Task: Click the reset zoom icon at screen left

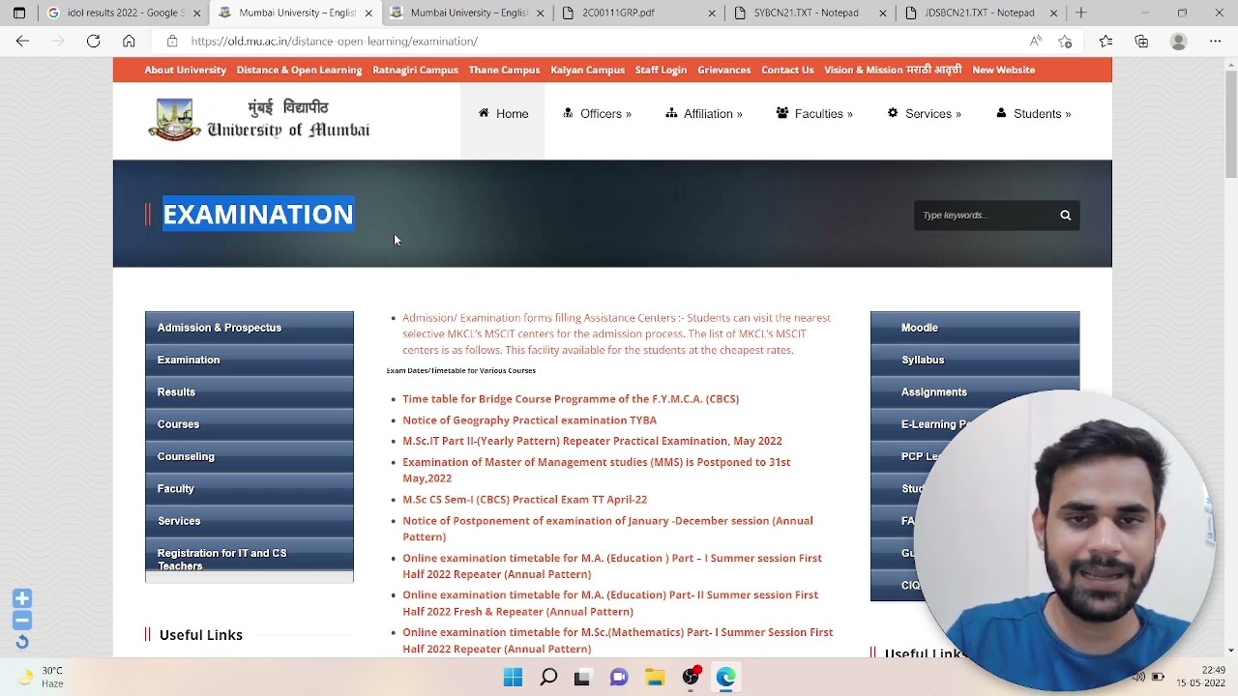Action: point(22,642)
